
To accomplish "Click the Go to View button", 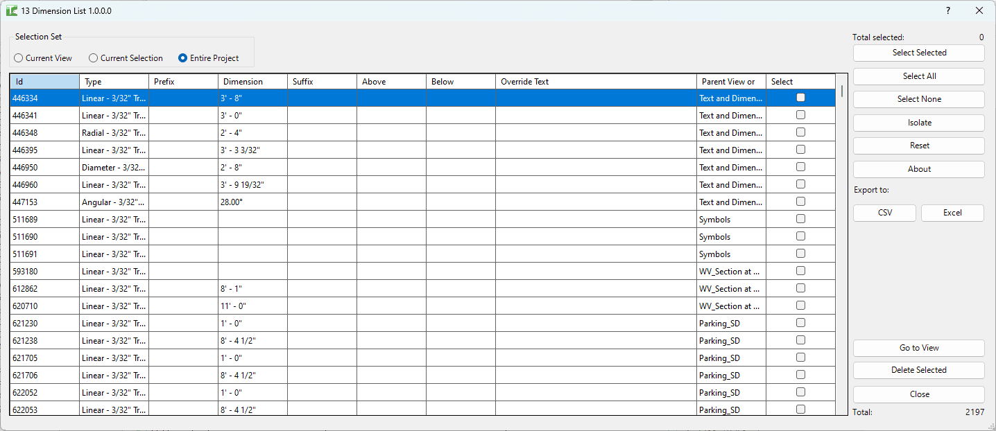I will click(919, 348).
